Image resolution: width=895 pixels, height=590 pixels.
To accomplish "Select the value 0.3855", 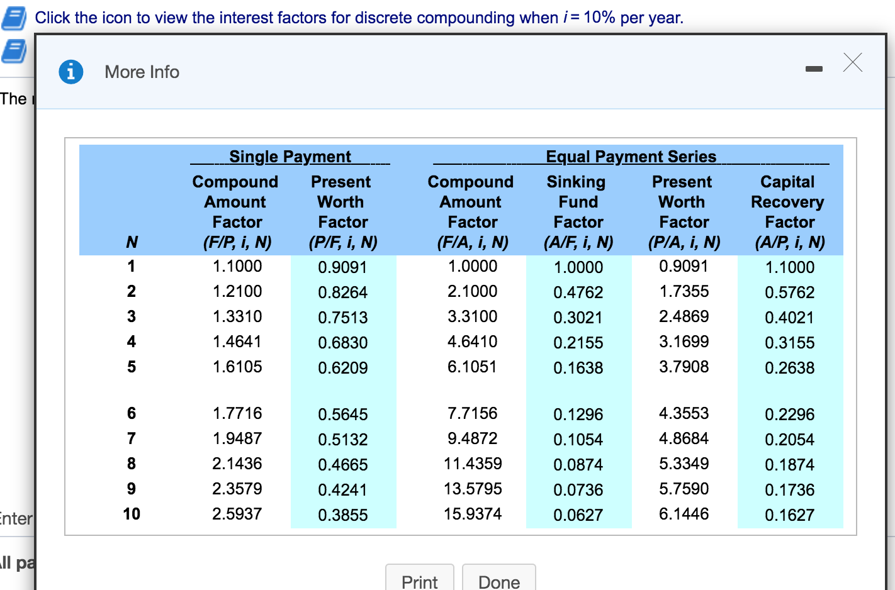I will click(x=343, y=515).
